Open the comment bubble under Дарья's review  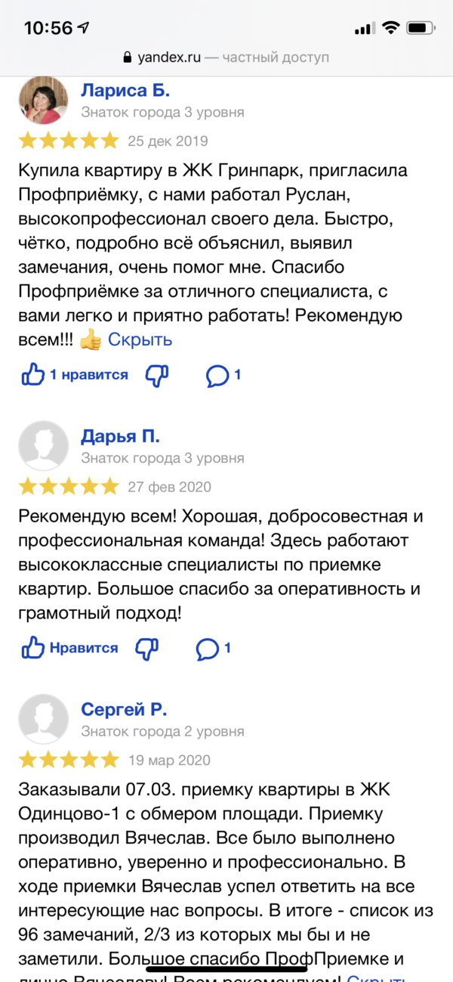[x=208, y=648]
